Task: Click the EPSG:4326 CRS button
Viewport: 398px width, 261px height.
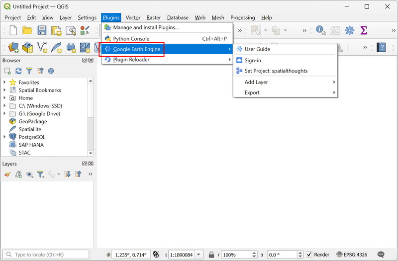Action: pos(352,255)
